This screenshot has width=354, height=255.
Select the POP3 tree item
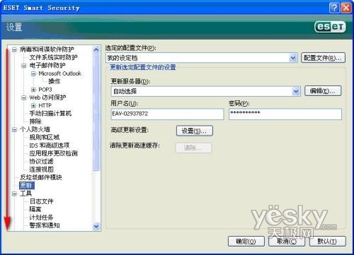(45, 90)
